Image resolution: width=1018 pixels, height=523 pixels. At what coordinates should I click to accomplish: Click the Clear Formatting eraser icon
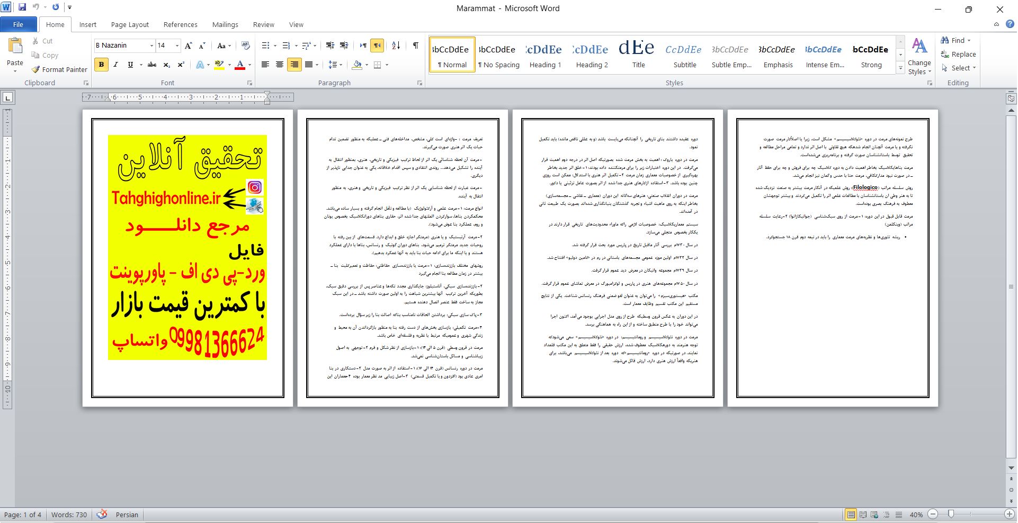pyautogui.click(x=245, y=46)
